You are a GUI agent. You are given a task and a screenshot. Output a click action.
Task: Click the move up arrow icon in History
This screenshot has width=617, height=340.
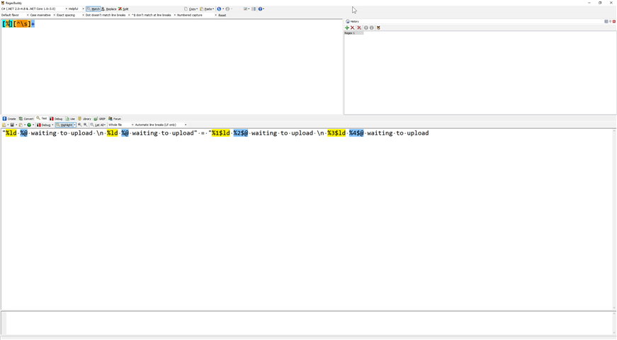point(366,28)
